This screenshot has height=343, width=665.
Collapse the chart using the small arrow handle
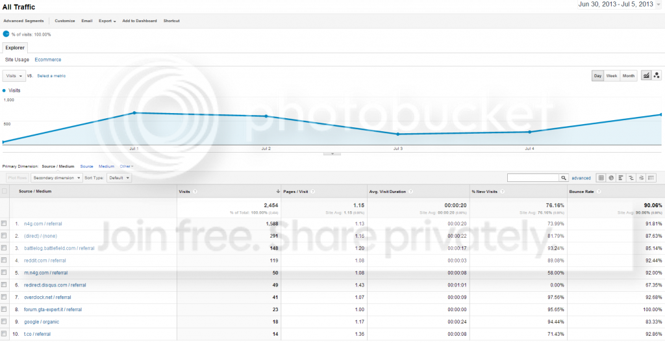point(332,154)
